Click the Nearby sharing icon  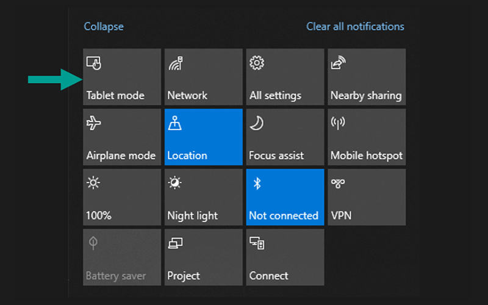pyautogui.click(x=339, y=63)
